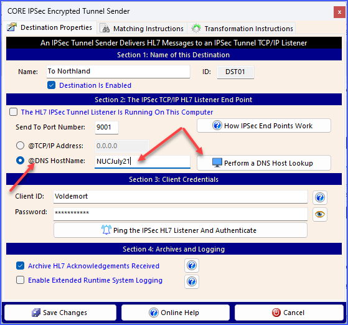Close the IPSec Tunnel Sender window
Image resolution: width=348 pixels, height=325 pixels.
tap(339, 12)
